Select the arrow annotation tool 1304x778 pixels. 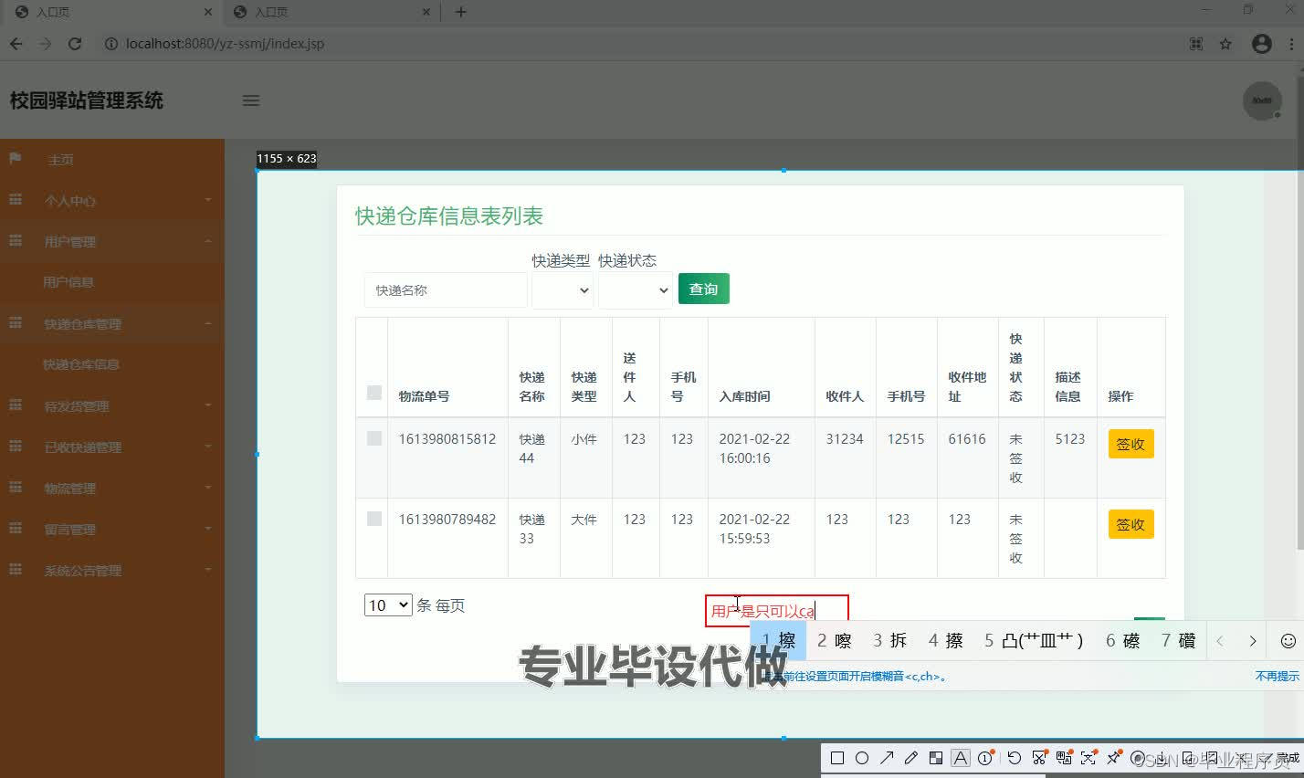tap(887, 758)
